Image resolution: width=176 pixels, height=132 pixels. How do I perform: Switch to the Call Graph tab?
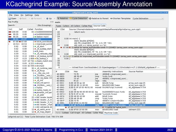click(75, 113)
